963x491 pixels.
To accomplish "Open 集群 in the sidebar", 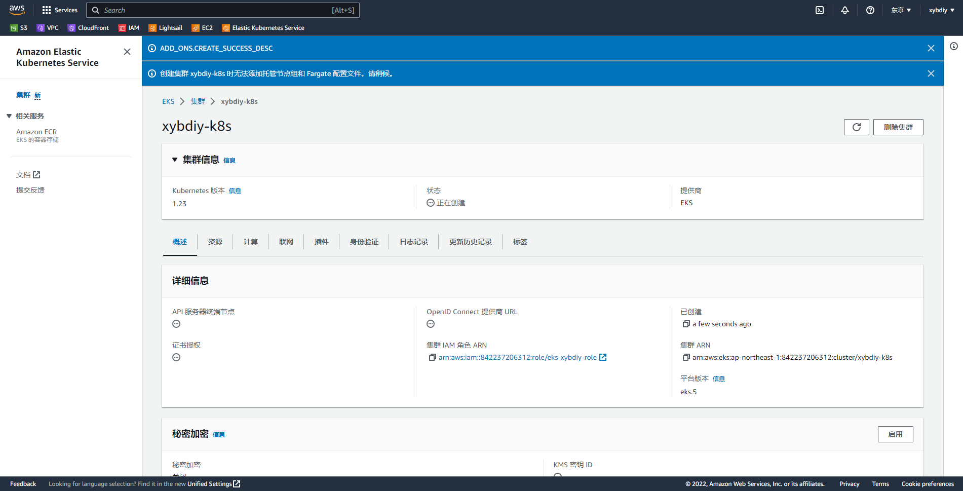I will click(23, 95).
